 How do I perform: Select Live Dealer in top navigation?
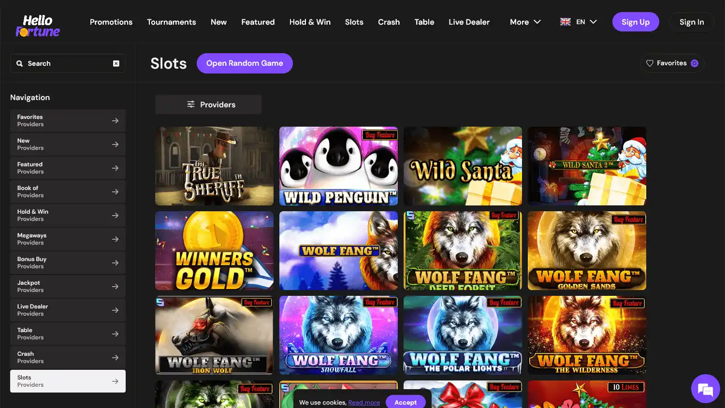(x=469, y=22)
